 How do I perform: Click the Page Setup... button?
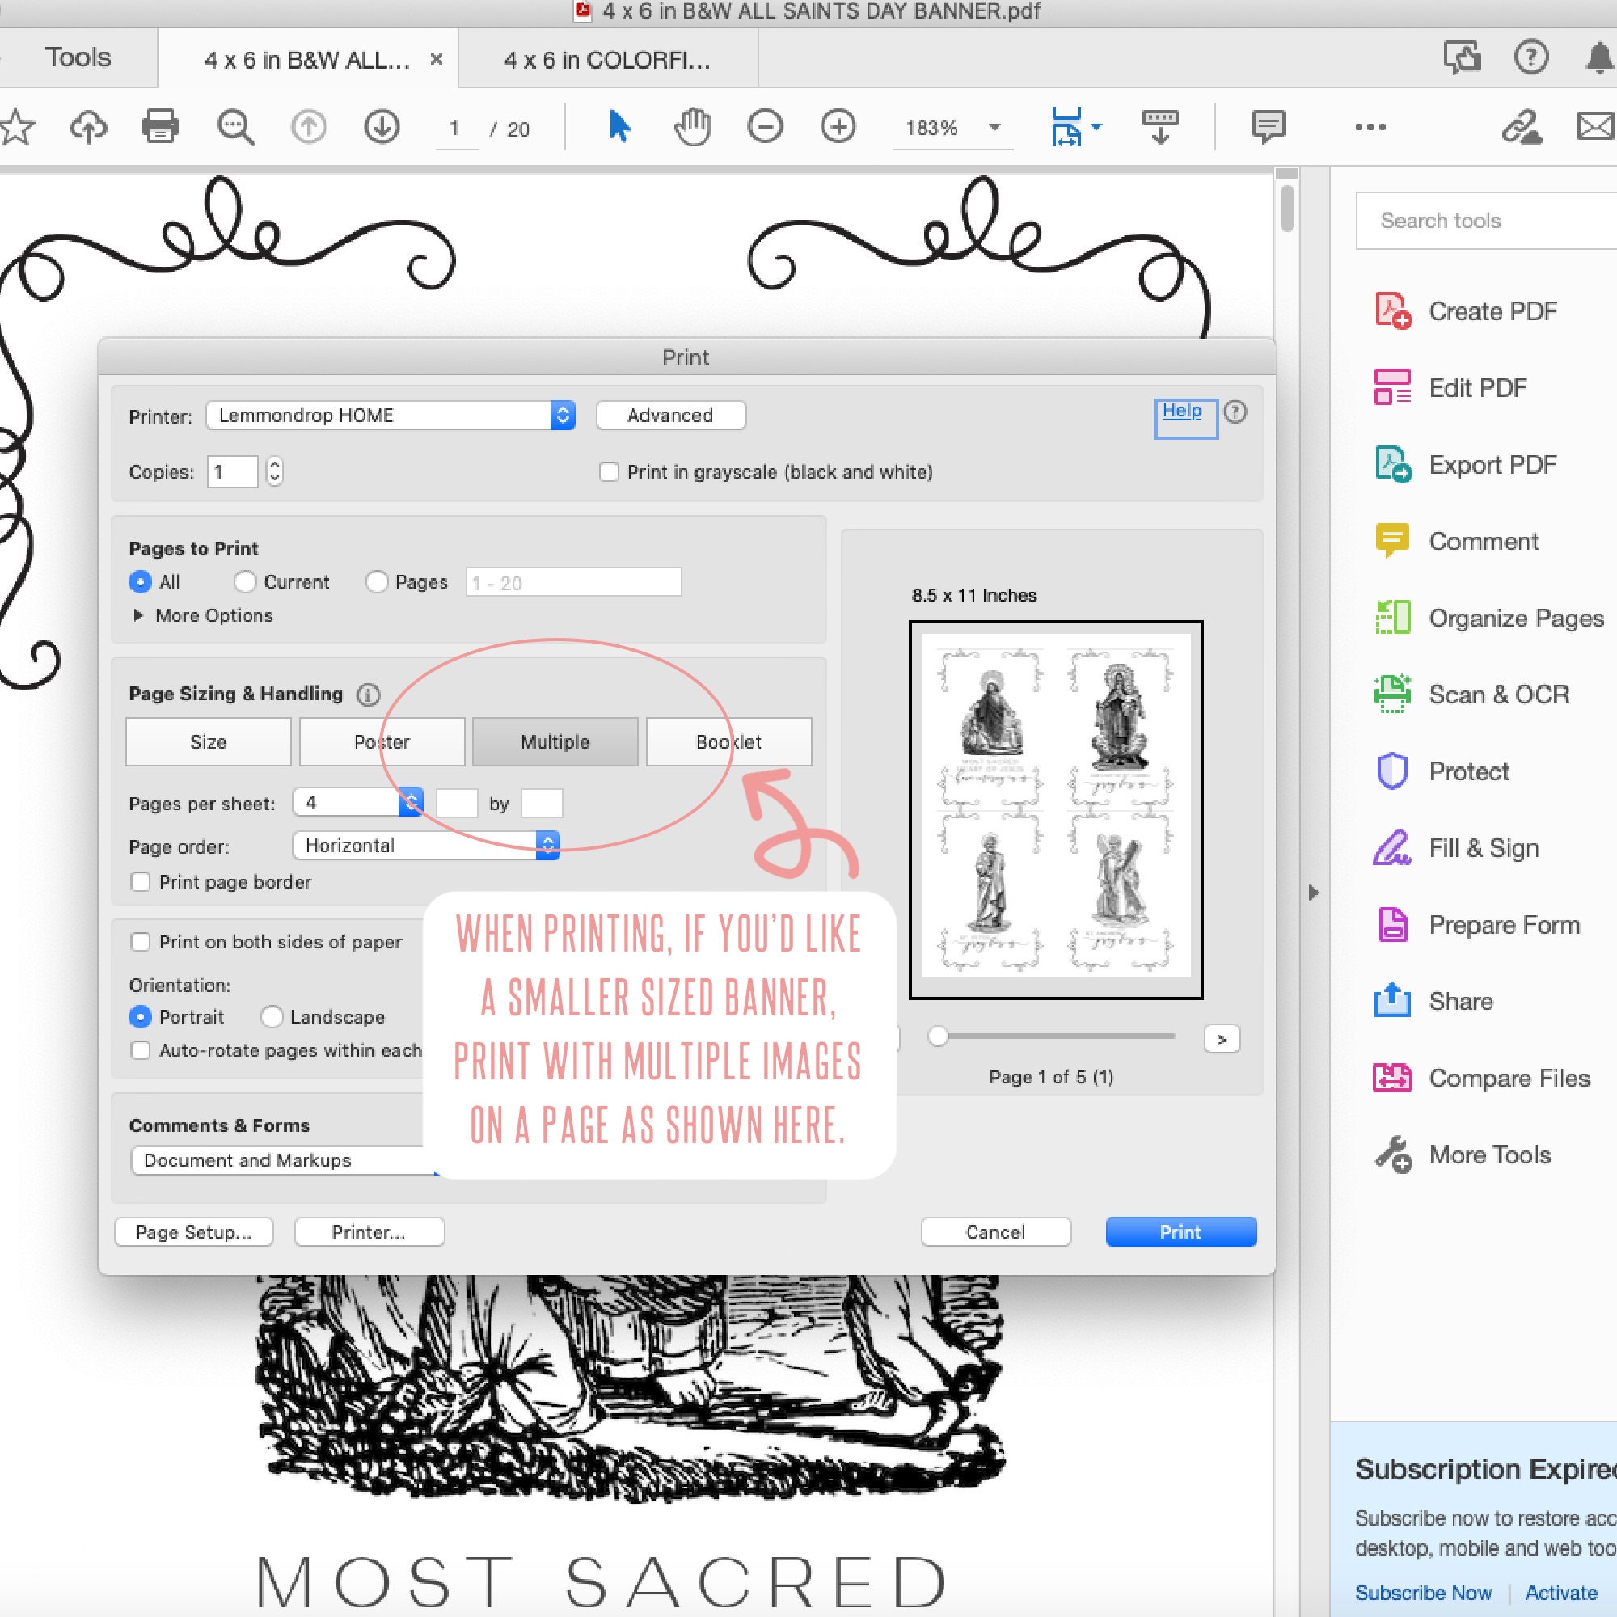tap(194, 1232)
